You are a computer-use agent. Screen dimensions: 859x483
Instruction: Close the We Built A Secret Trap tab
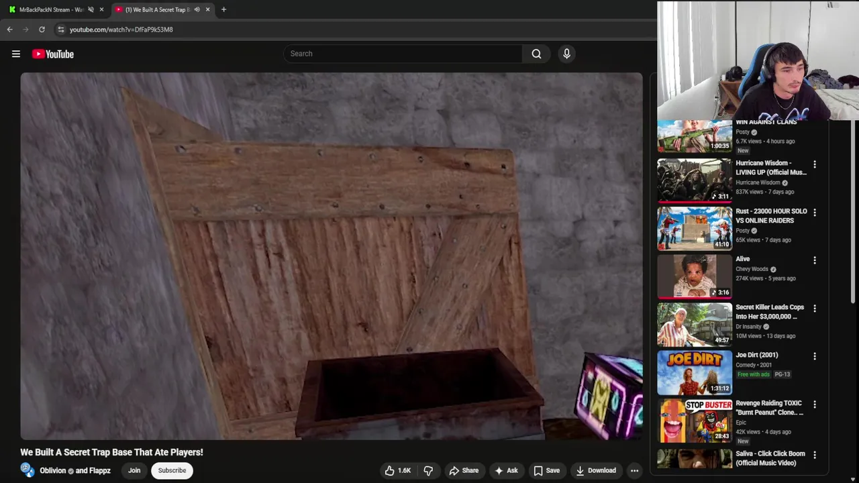(x=207, y=9)
